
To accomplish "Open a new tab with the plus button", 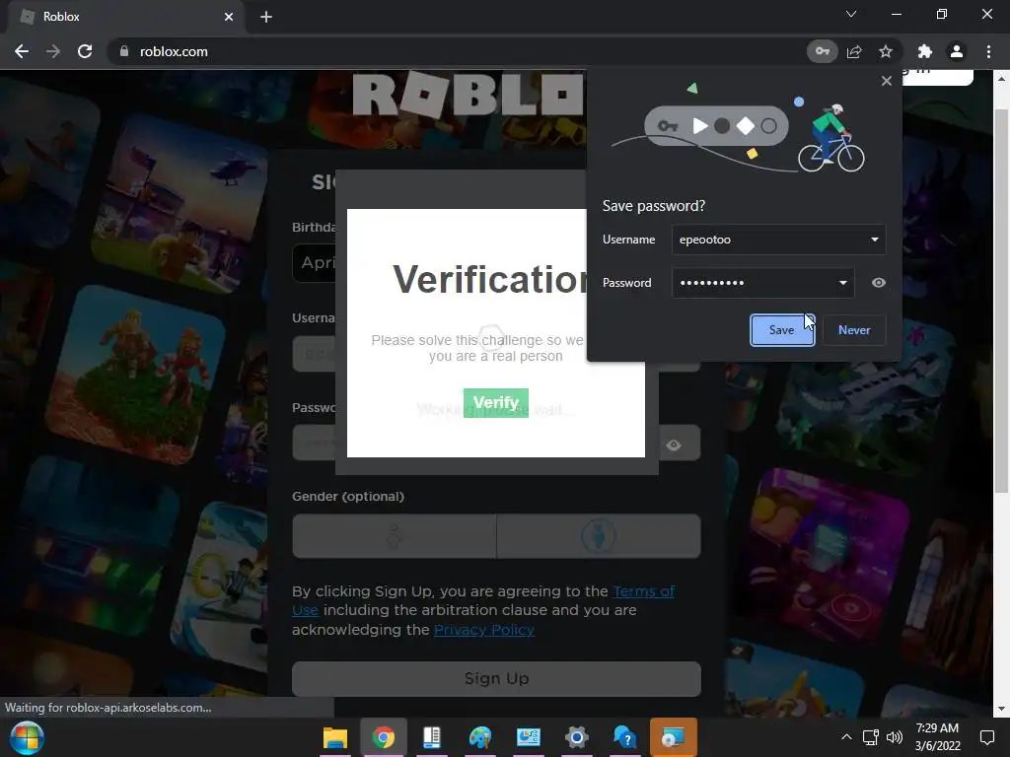I will (266, 17).
